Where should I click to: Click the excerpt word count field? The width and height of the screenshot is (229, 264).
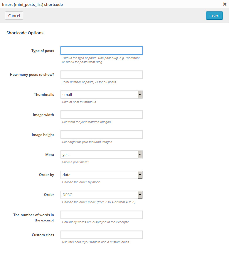click(101, 215)
